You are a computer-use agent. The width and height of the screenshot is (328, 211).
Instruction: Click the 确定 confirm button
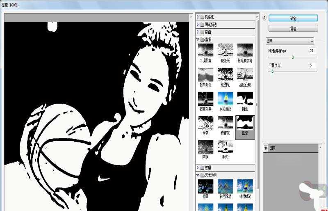pos(293,18)
